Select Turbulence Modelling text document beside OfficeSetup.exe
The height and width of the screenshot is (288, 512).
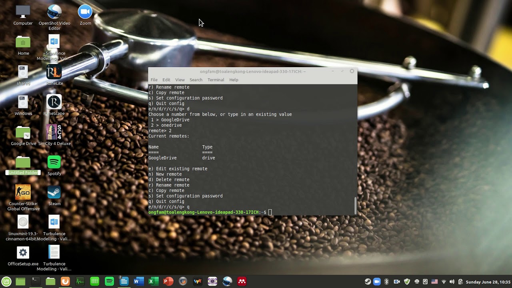coord(54,258)
